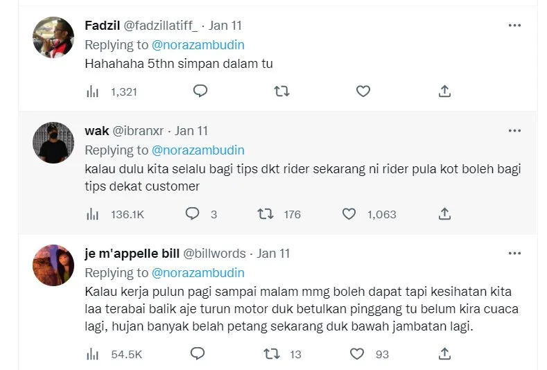
Task: Retweet Fadzil's reply
Action: (x=281, y=91)
